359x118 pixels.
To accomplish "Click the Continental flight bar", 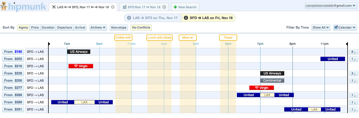I will pyautogui.click(x=272, y=81).
